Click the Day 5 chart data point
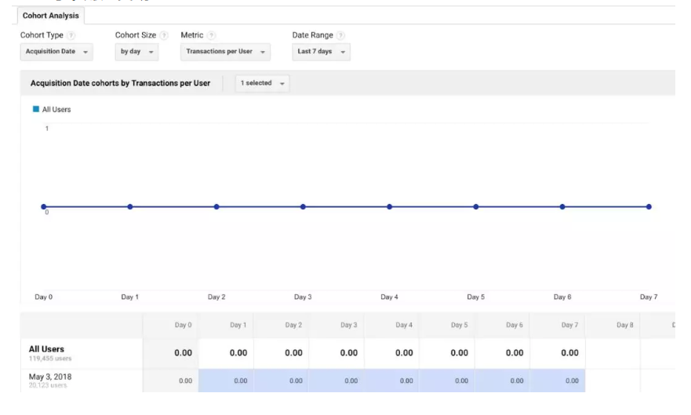691x415 pixels. (x=476, y=206)
